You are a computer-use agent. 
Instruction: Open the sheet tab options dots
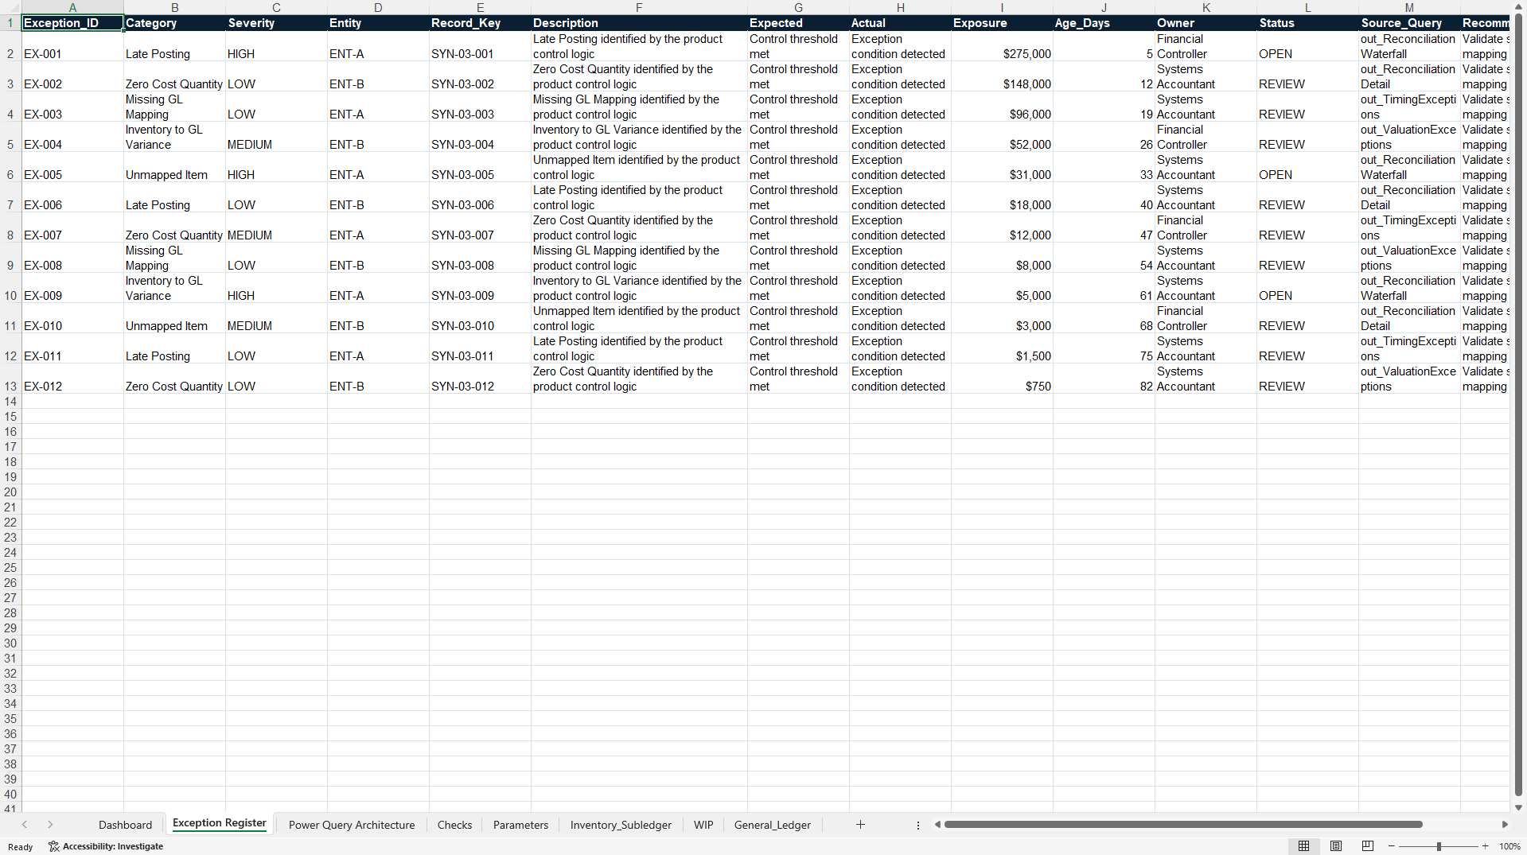coord(917,825)
